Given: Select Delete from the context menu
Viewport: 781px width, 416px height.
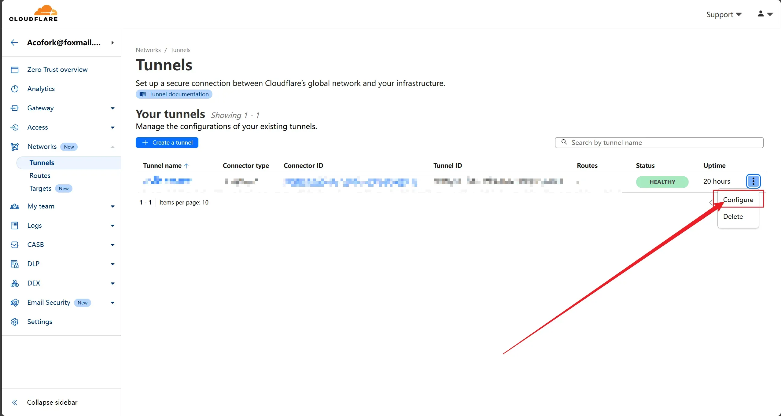Looking at the screenshot, I should [x=733, y=216].
